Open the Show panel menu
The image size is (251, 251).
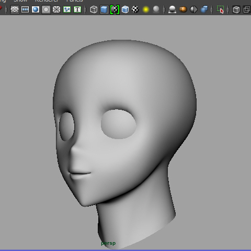point(20,1)
